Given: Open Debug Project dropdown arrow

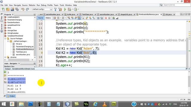Looking at the screenshot, I should click(x=72, y=9).
